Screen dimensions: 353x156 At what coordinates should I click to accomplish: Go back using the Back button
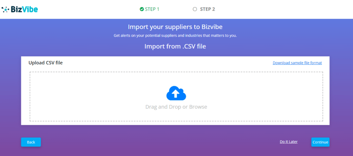[x=31, y=142]
